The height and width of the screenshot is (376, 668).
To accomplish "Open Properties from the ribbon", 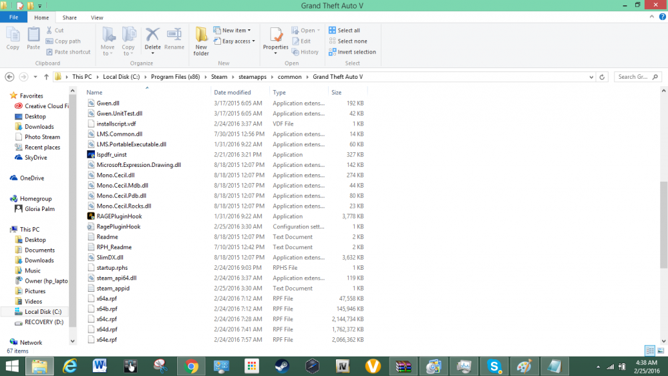I will coord(276,41).
